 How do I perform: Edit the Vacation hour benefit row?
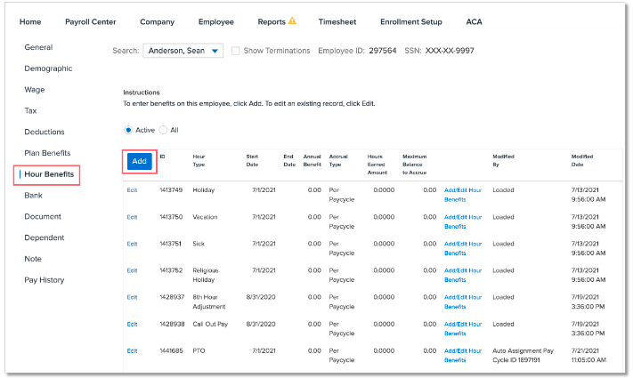pos(132,217)
